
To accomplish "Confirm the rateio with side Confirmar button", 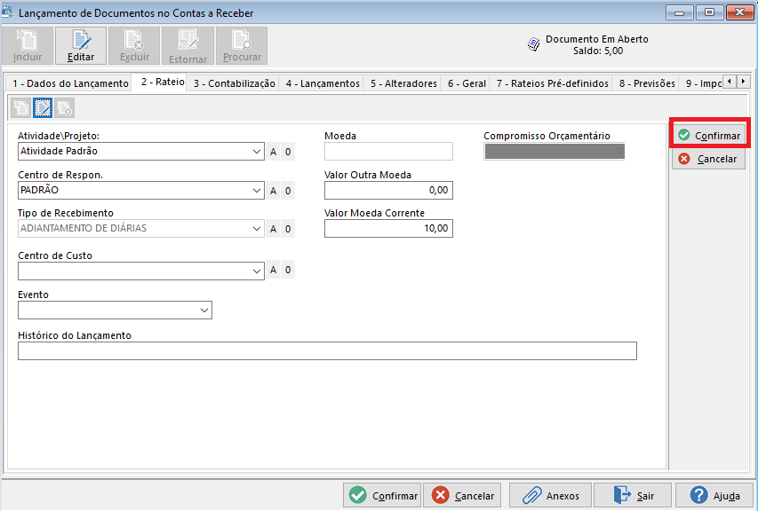I will [709, 135].
